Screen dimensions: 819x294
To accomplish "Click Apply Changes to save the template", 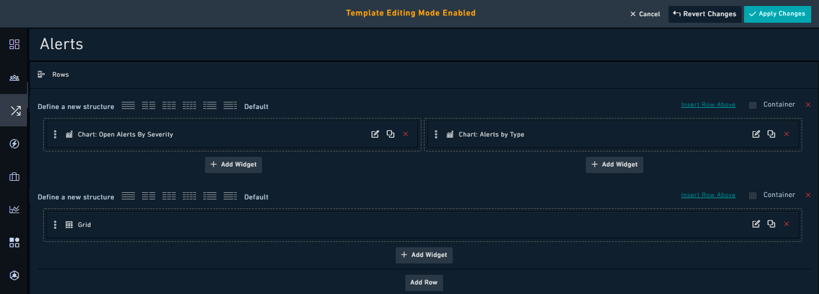I will point(776,14).
